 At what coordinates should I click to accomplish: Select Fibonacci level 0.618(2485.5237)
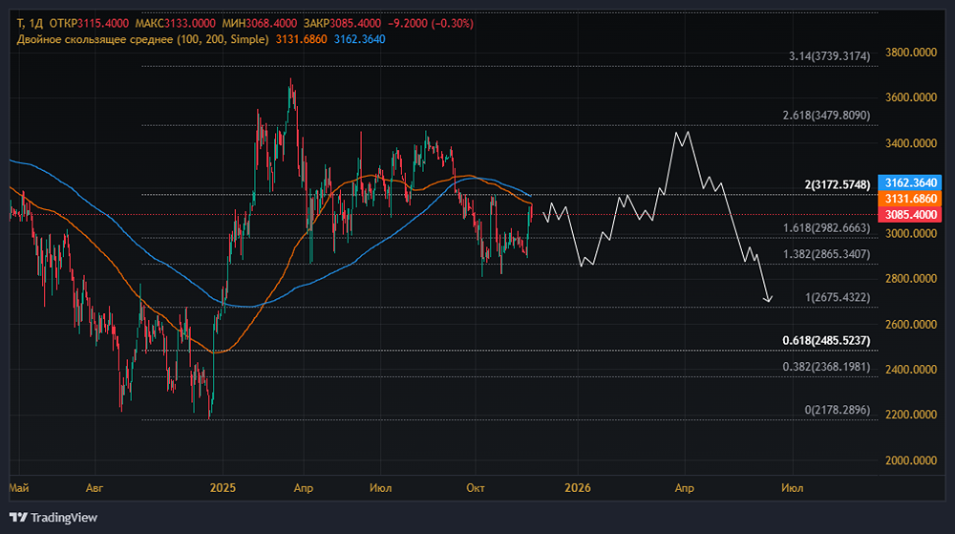tap(826, 340)
